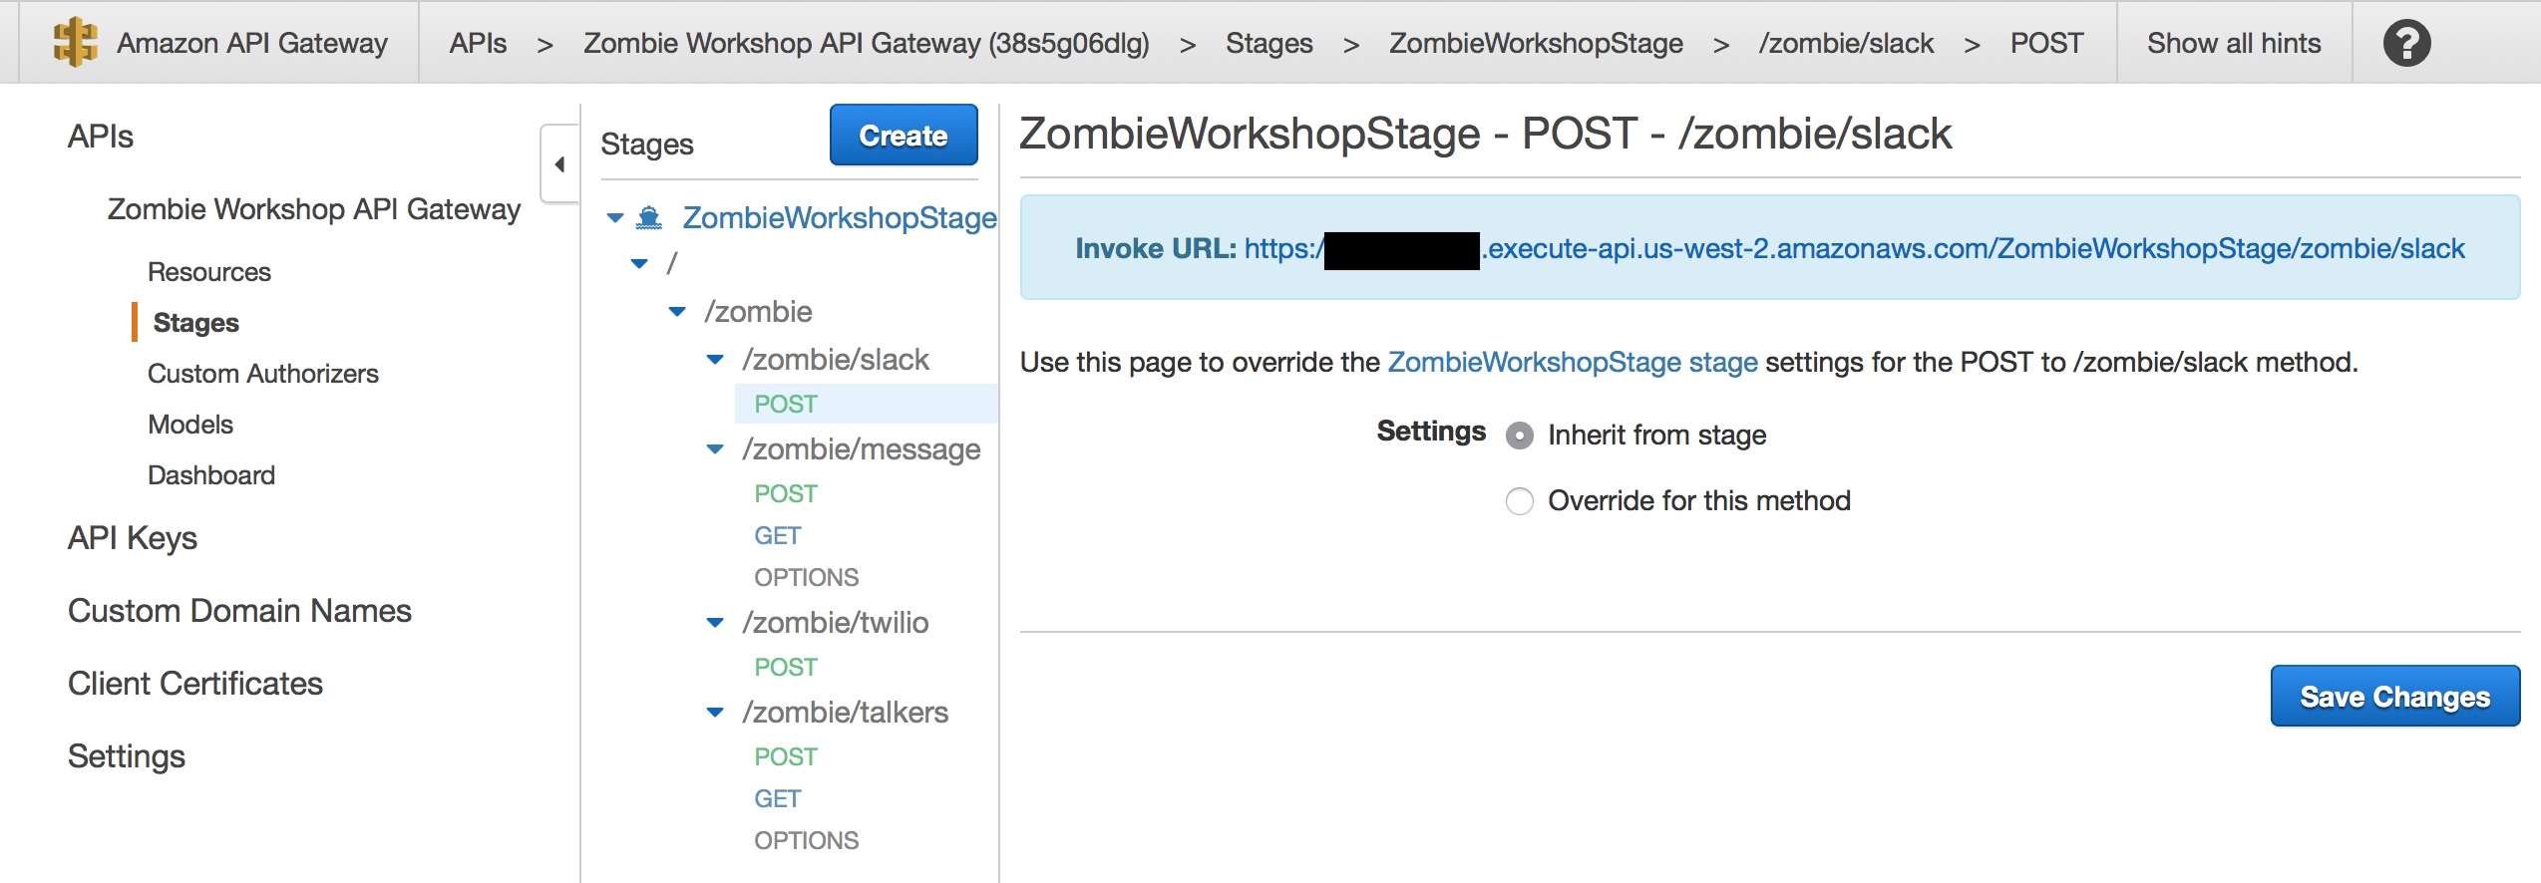Screen dimensions: 2541x883
Task: Collapse the root slash resource node
Action: [x=639, y=264]
